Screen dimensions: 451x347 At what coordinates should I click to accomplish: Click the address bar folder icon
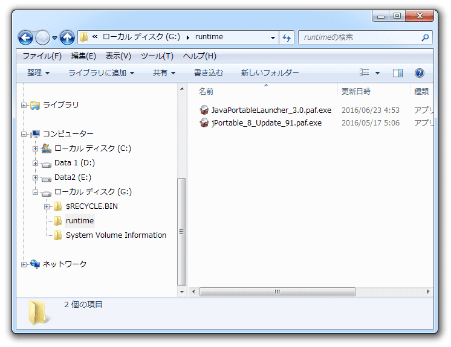click(x=83, y=37)
